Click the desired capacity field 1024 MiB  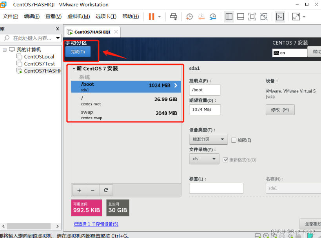[x=205, y=109]
